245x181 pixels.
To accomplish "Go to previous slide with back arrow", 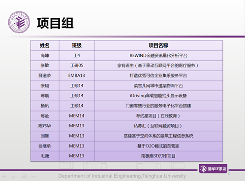I will point(3,176).
